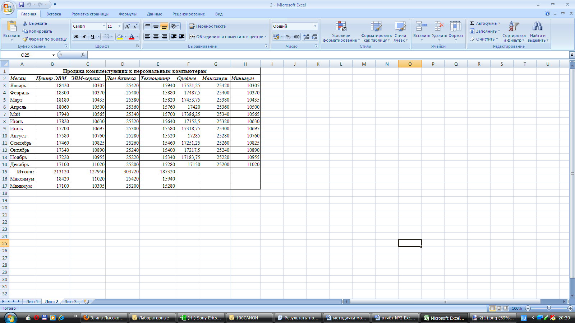Increase decimal places
575x323 pixels.
pos(306,37)
